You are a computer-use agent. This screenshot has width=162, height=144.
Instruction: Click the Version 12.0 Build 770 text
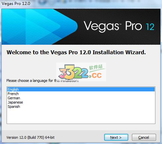click(x=30, y=137)
